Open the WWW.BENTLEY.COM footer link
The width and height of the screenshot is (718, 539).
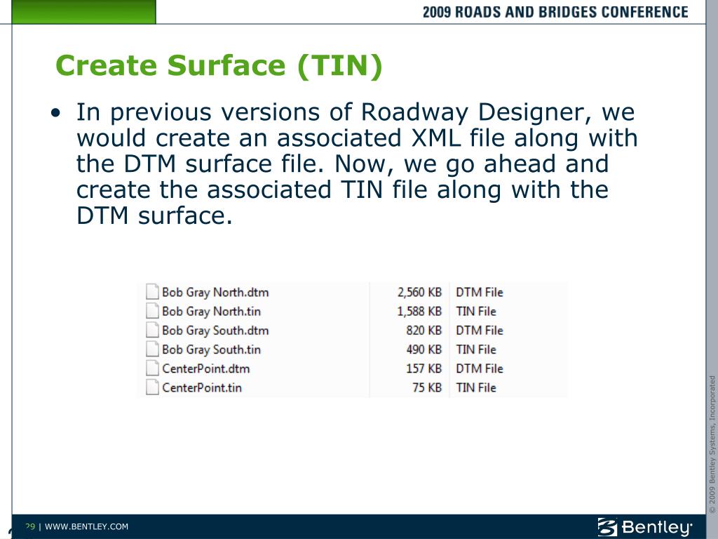[x=86, y=526]
